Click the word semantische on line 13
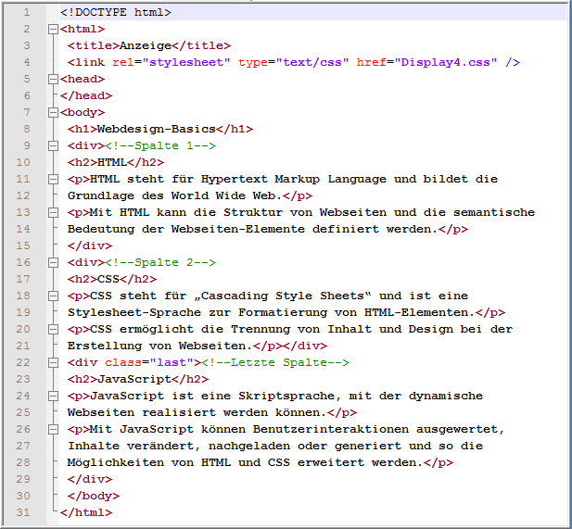This screenshot has height=529, width=572. (494, 212)
